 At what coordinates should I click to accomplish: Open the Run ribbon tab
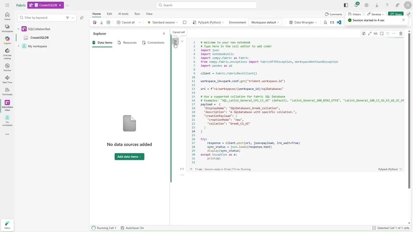[x=137, y=14]
